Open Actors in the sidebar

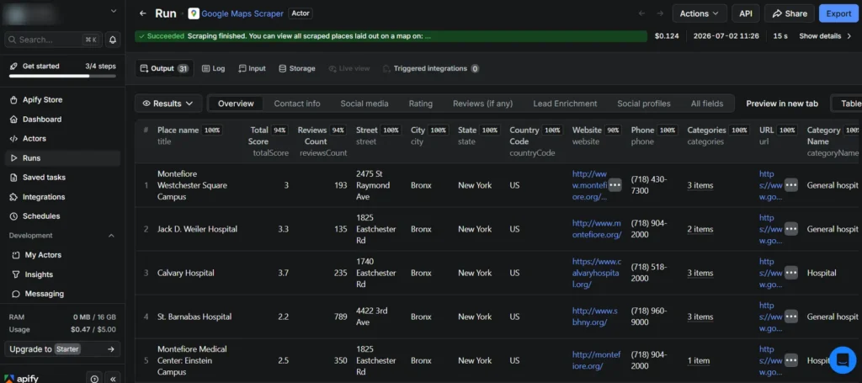(34, 139)
